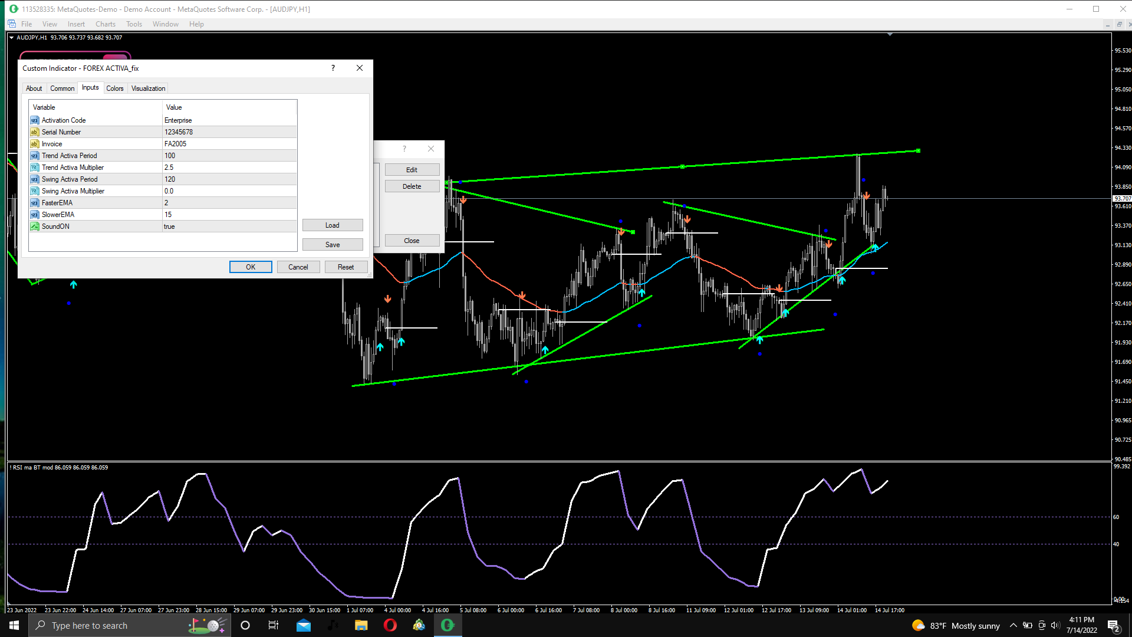Screen dimensions: 1132x637
Task: Click the Task View taskbar icon
Action: point(274,625)
